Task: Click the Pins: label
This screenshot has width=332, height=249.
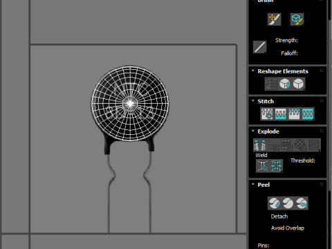Action: (264, 246)
